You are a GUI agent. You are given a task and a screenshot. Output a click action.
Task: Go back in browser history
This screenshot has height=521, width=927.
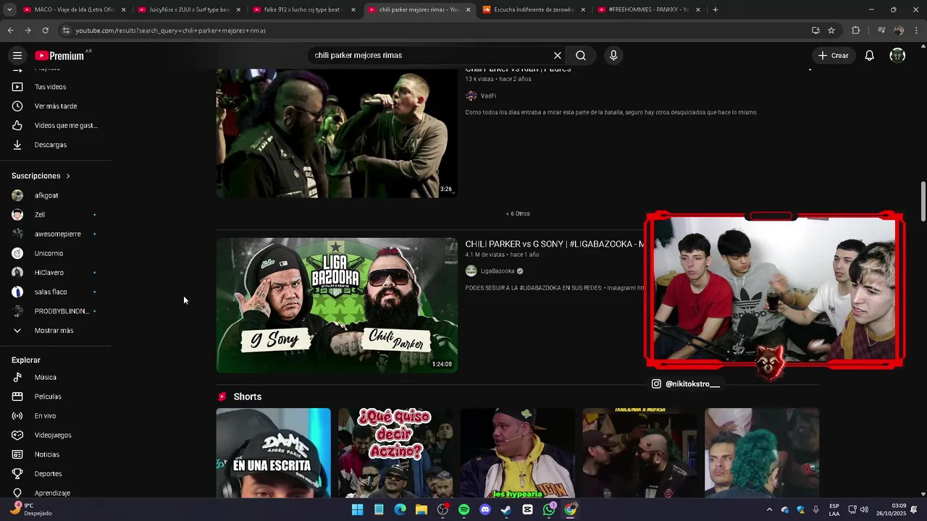click(x=10, y=30)
